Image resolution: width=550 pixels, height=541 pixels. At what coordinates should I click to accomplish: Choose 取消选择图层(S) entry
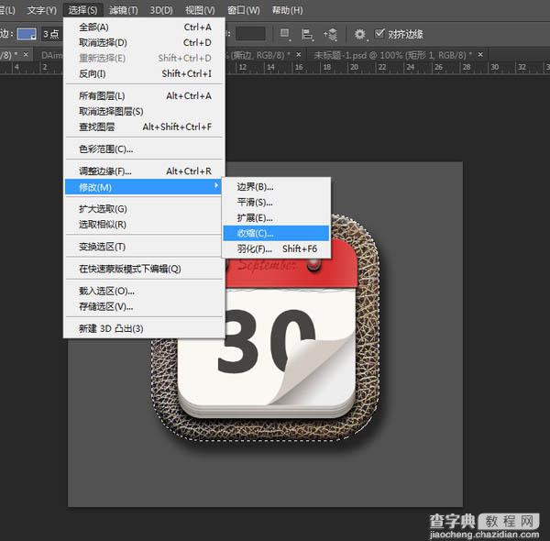click(x=145, y=111)
